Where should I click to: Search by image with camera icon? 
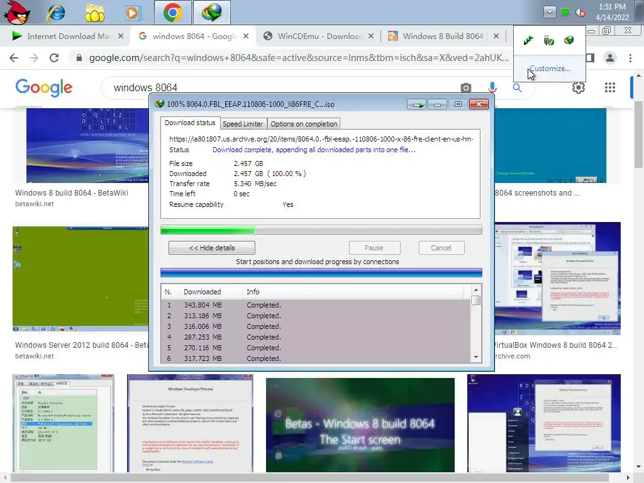(x=465, y=87)
